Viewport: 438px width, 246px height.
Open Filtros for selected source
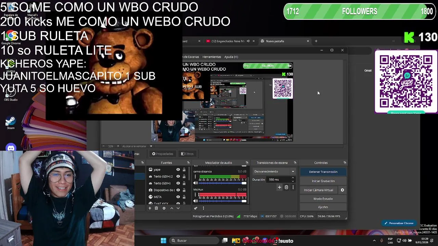click(x=187, y=154)
